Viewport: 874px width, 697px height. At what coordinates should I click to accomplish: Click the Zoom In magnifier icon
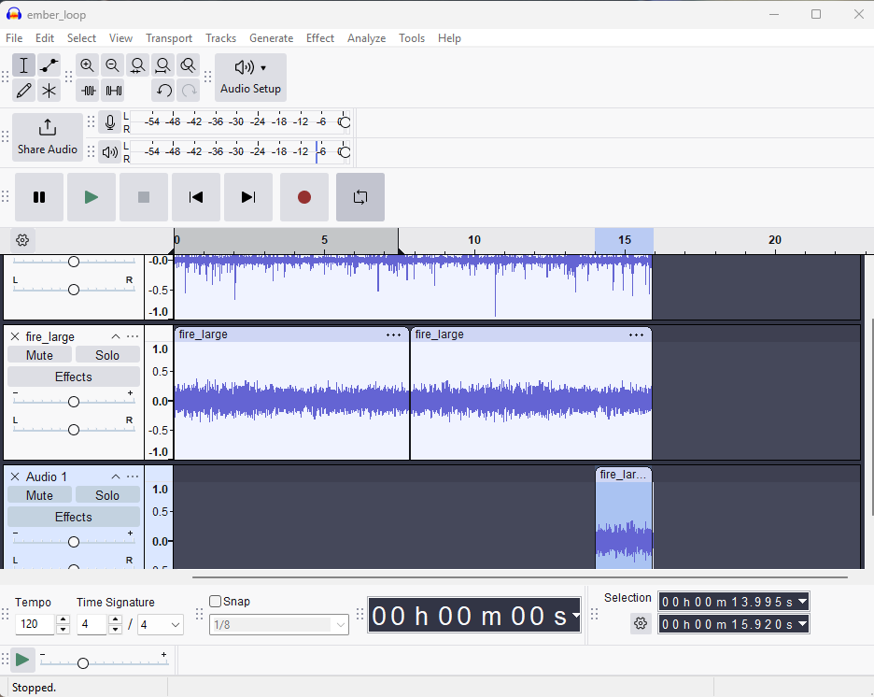click(88, 65)
